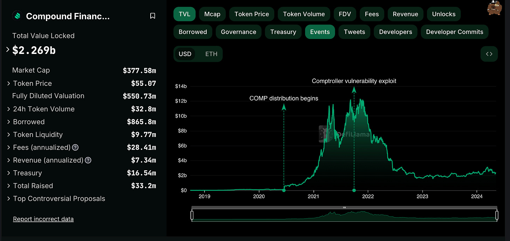510x241 pixels.
Task: Open the embed code icon button
Action: [x=489, y=54]
